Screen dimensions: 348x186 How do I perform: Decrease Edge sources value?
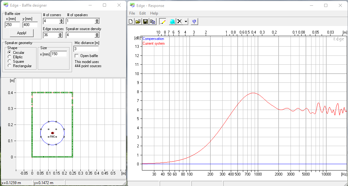point(60,36)
